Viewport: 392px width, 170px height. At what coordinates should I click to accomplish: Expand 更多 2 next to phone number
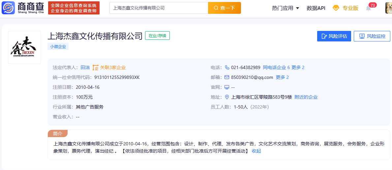298,67
